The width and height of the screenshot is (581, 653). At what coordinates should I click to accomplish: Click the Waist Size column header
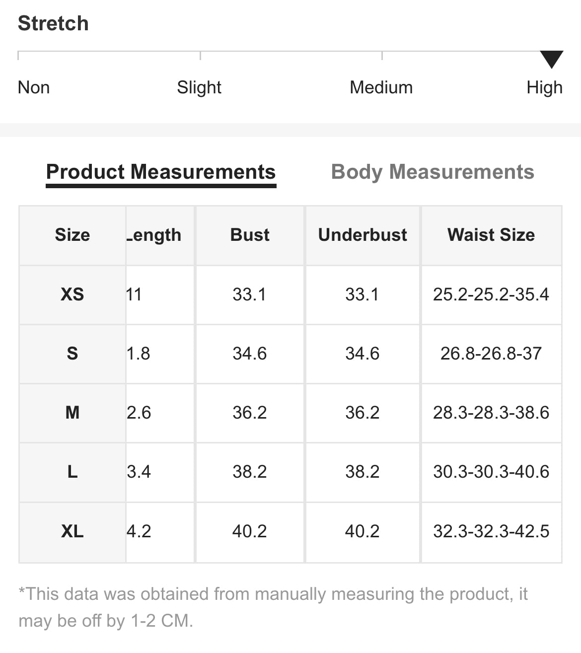[491, 235]
